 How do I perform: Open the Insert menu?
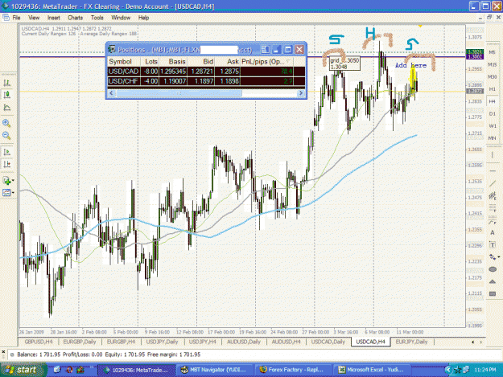[54, 18]
